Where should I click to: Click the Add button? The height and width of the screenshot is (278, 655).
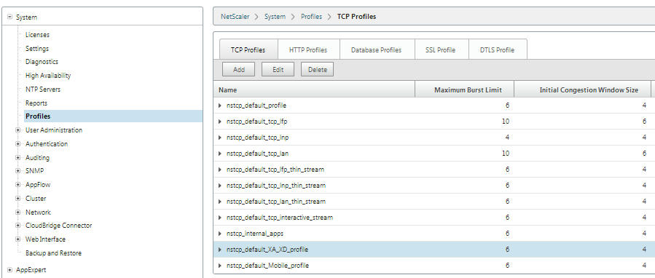pos(239,70)
